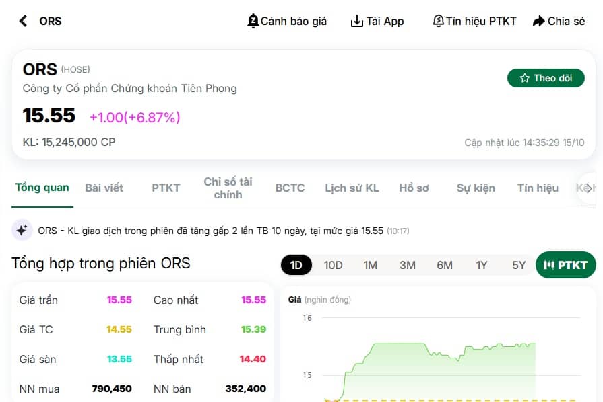Viewport: 603px width, 402px height.
Task: Go back using the left chevron arrow
Action: click(x=24, y=21)
